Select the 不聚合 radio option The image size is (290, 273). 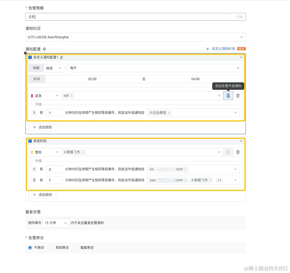pos(30,248)
